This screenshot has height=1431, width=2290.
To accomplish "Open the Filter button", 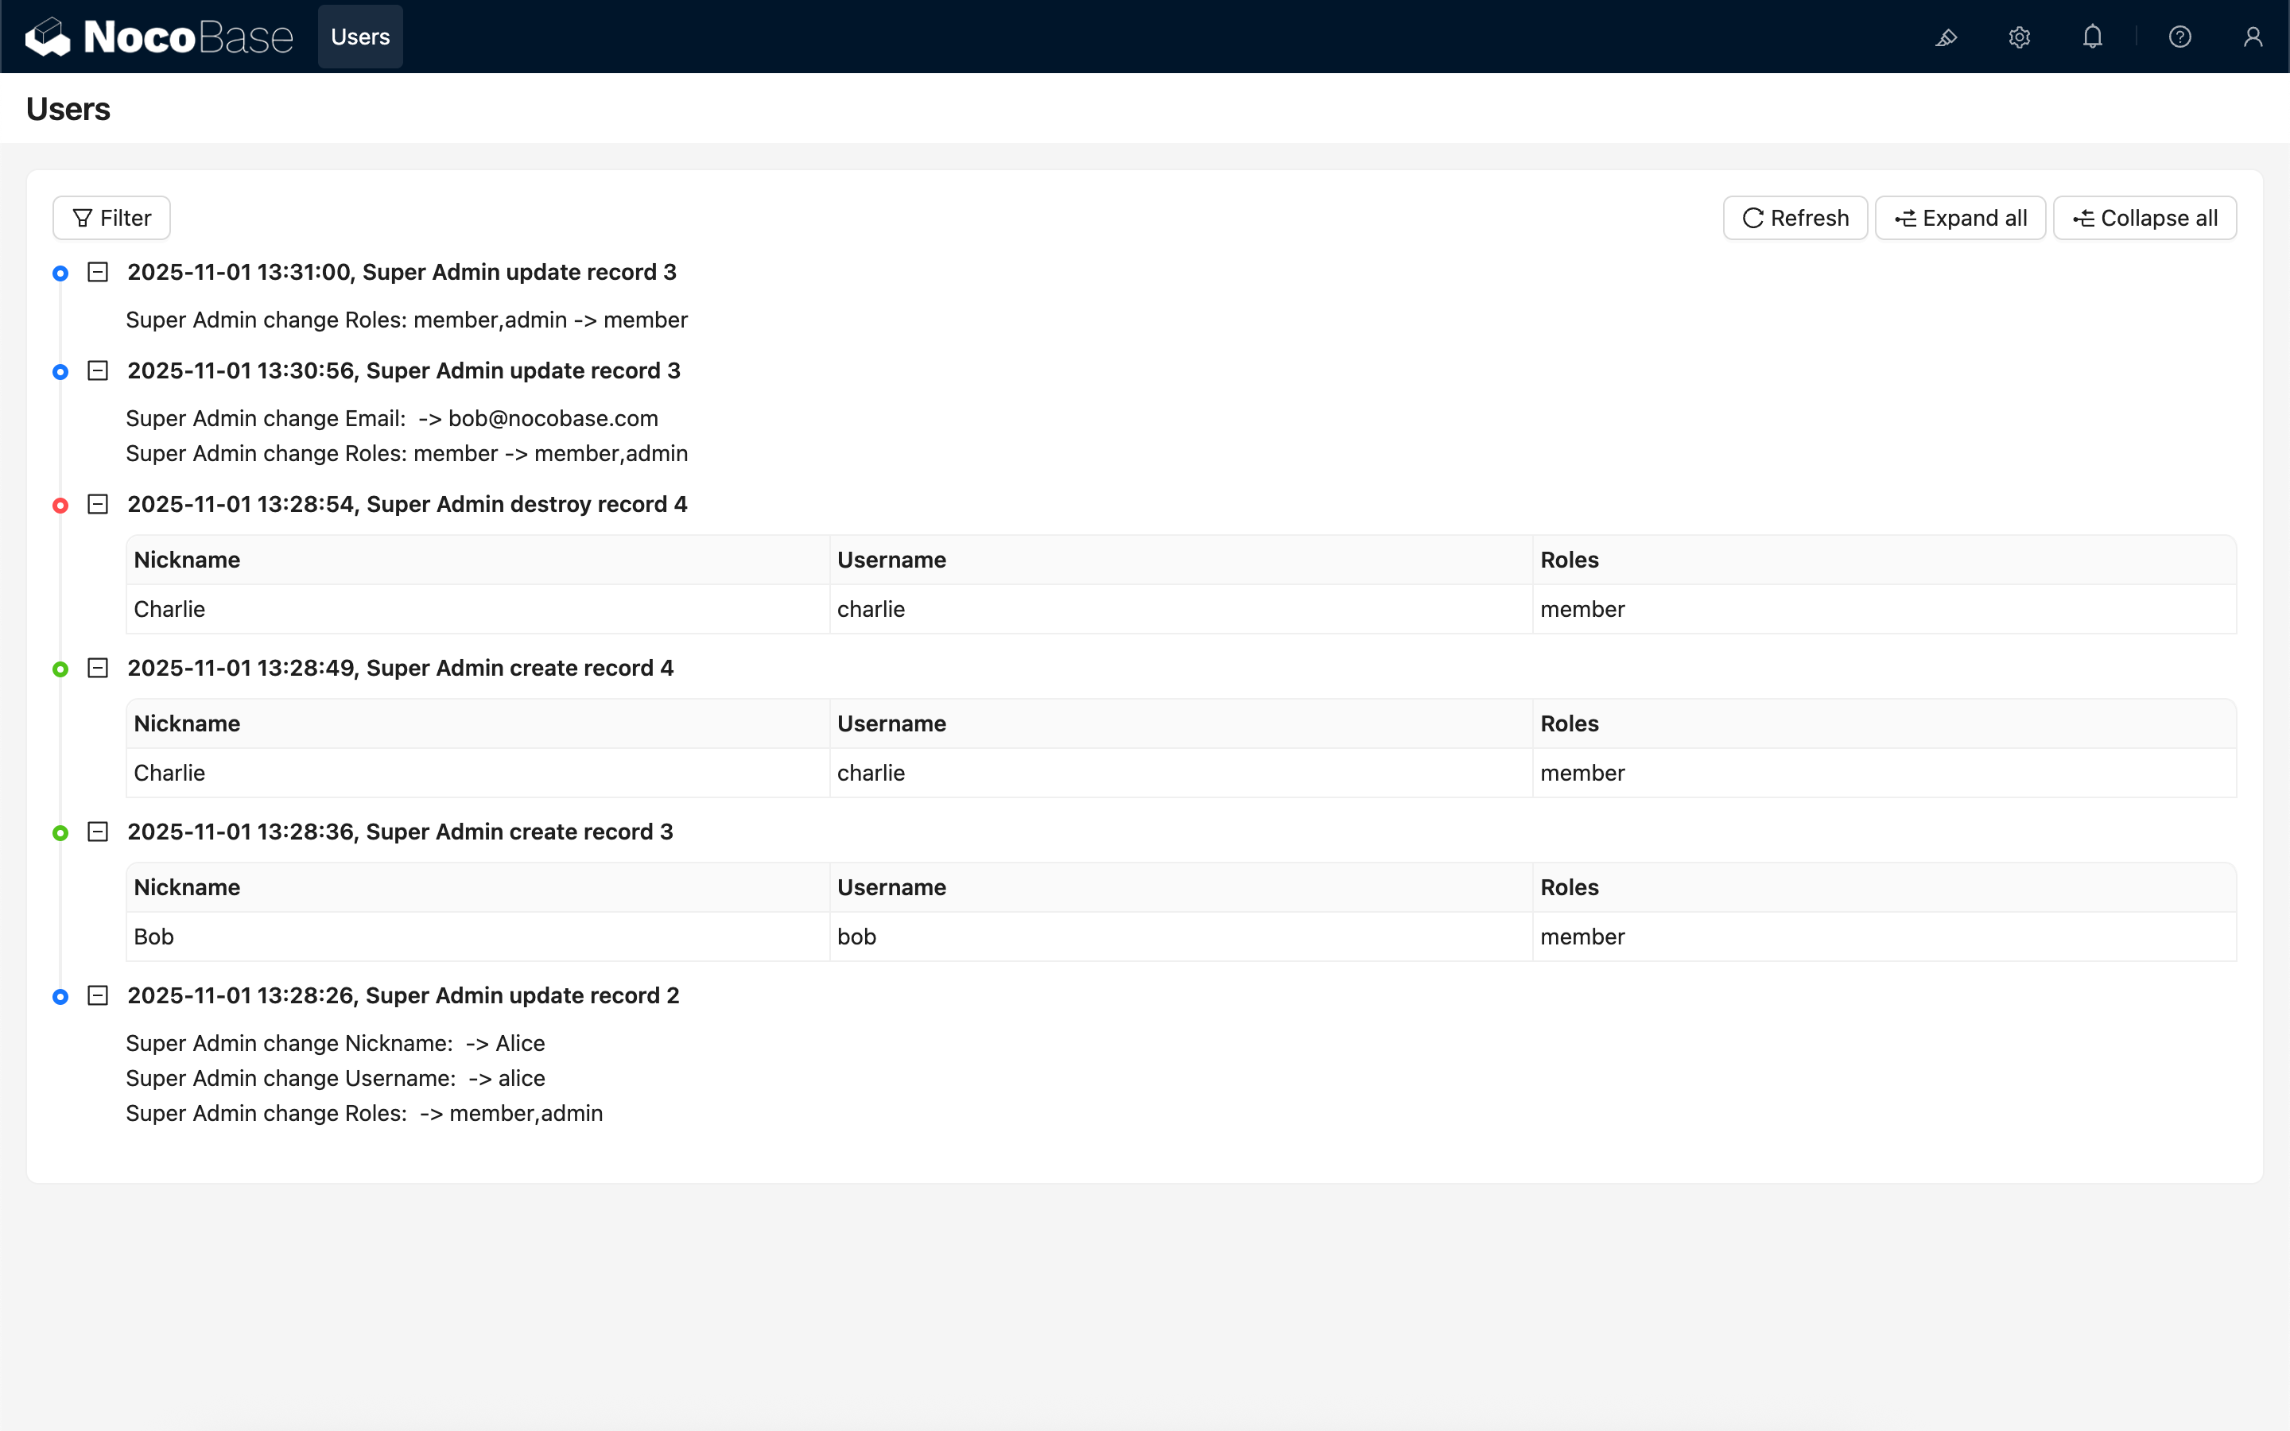I will click(111, 219).
